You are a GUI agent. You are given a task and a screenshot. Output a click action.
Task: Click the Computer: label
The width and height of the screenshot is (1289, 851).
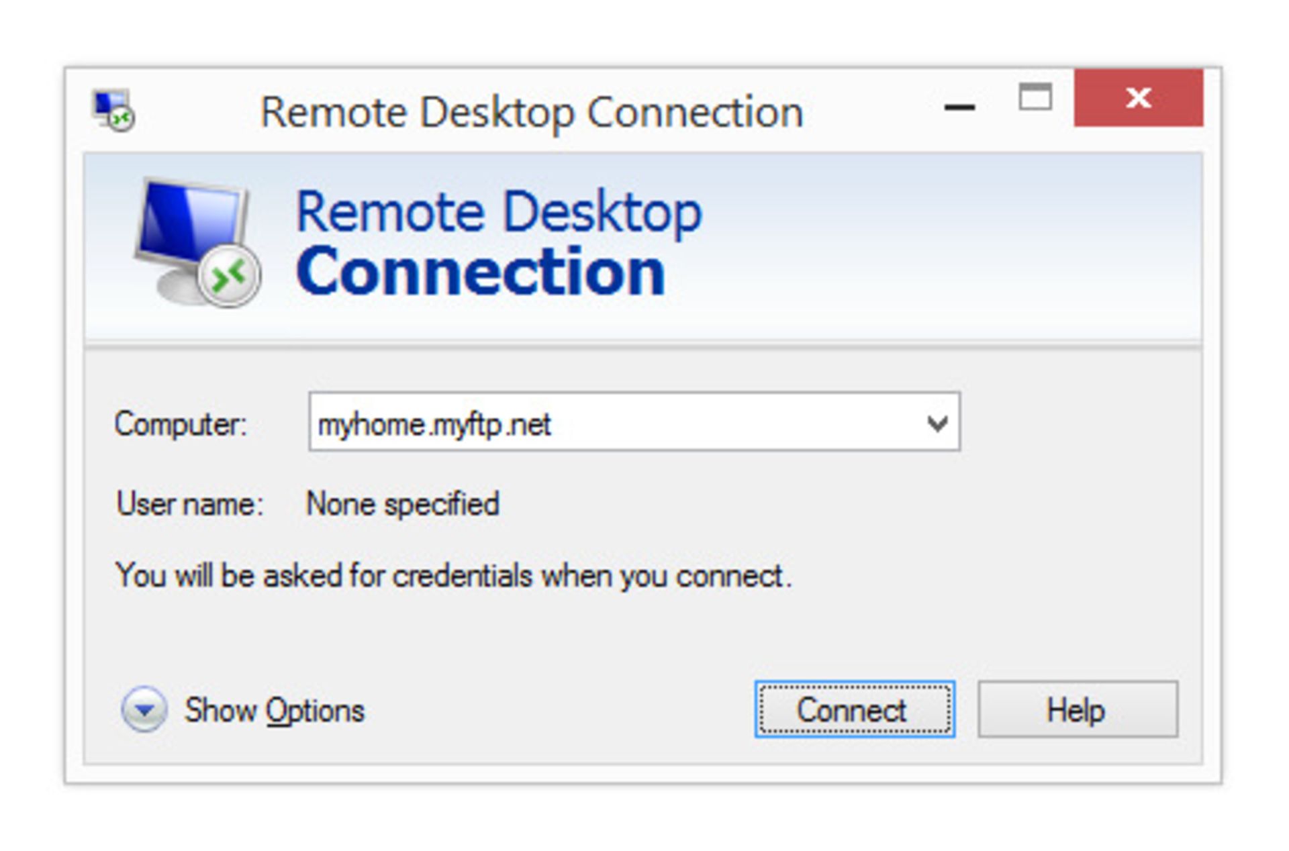point(181,424)
